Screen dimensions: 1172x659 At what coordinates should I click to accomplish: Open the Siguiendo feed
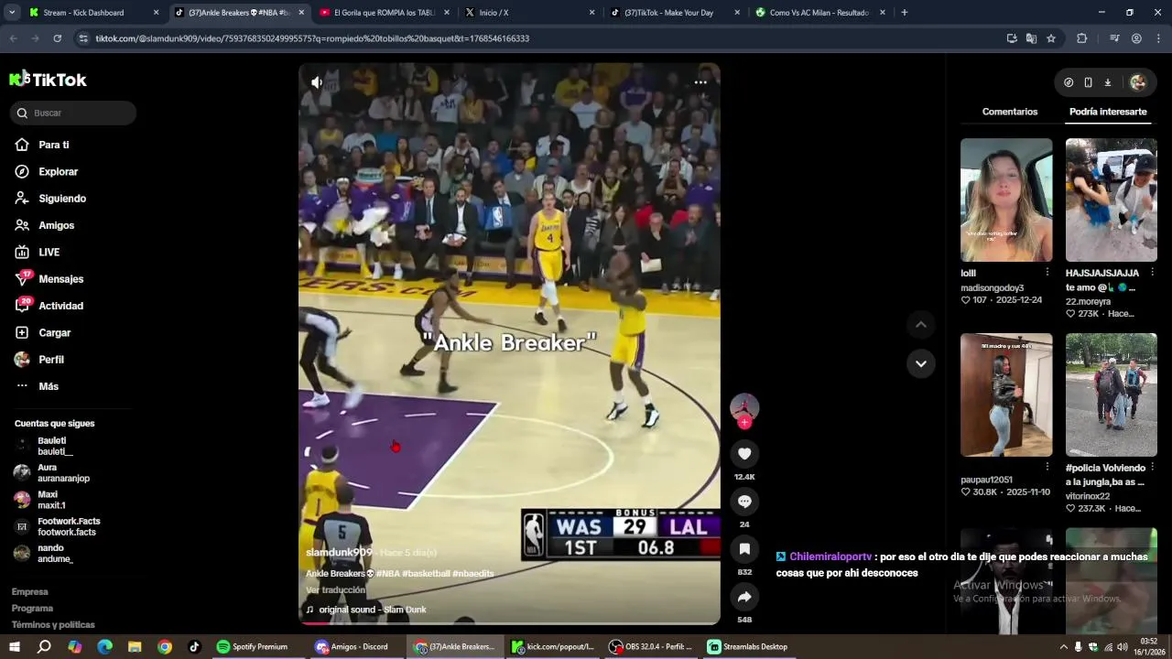pyautogui.click(x=62, y=199)
